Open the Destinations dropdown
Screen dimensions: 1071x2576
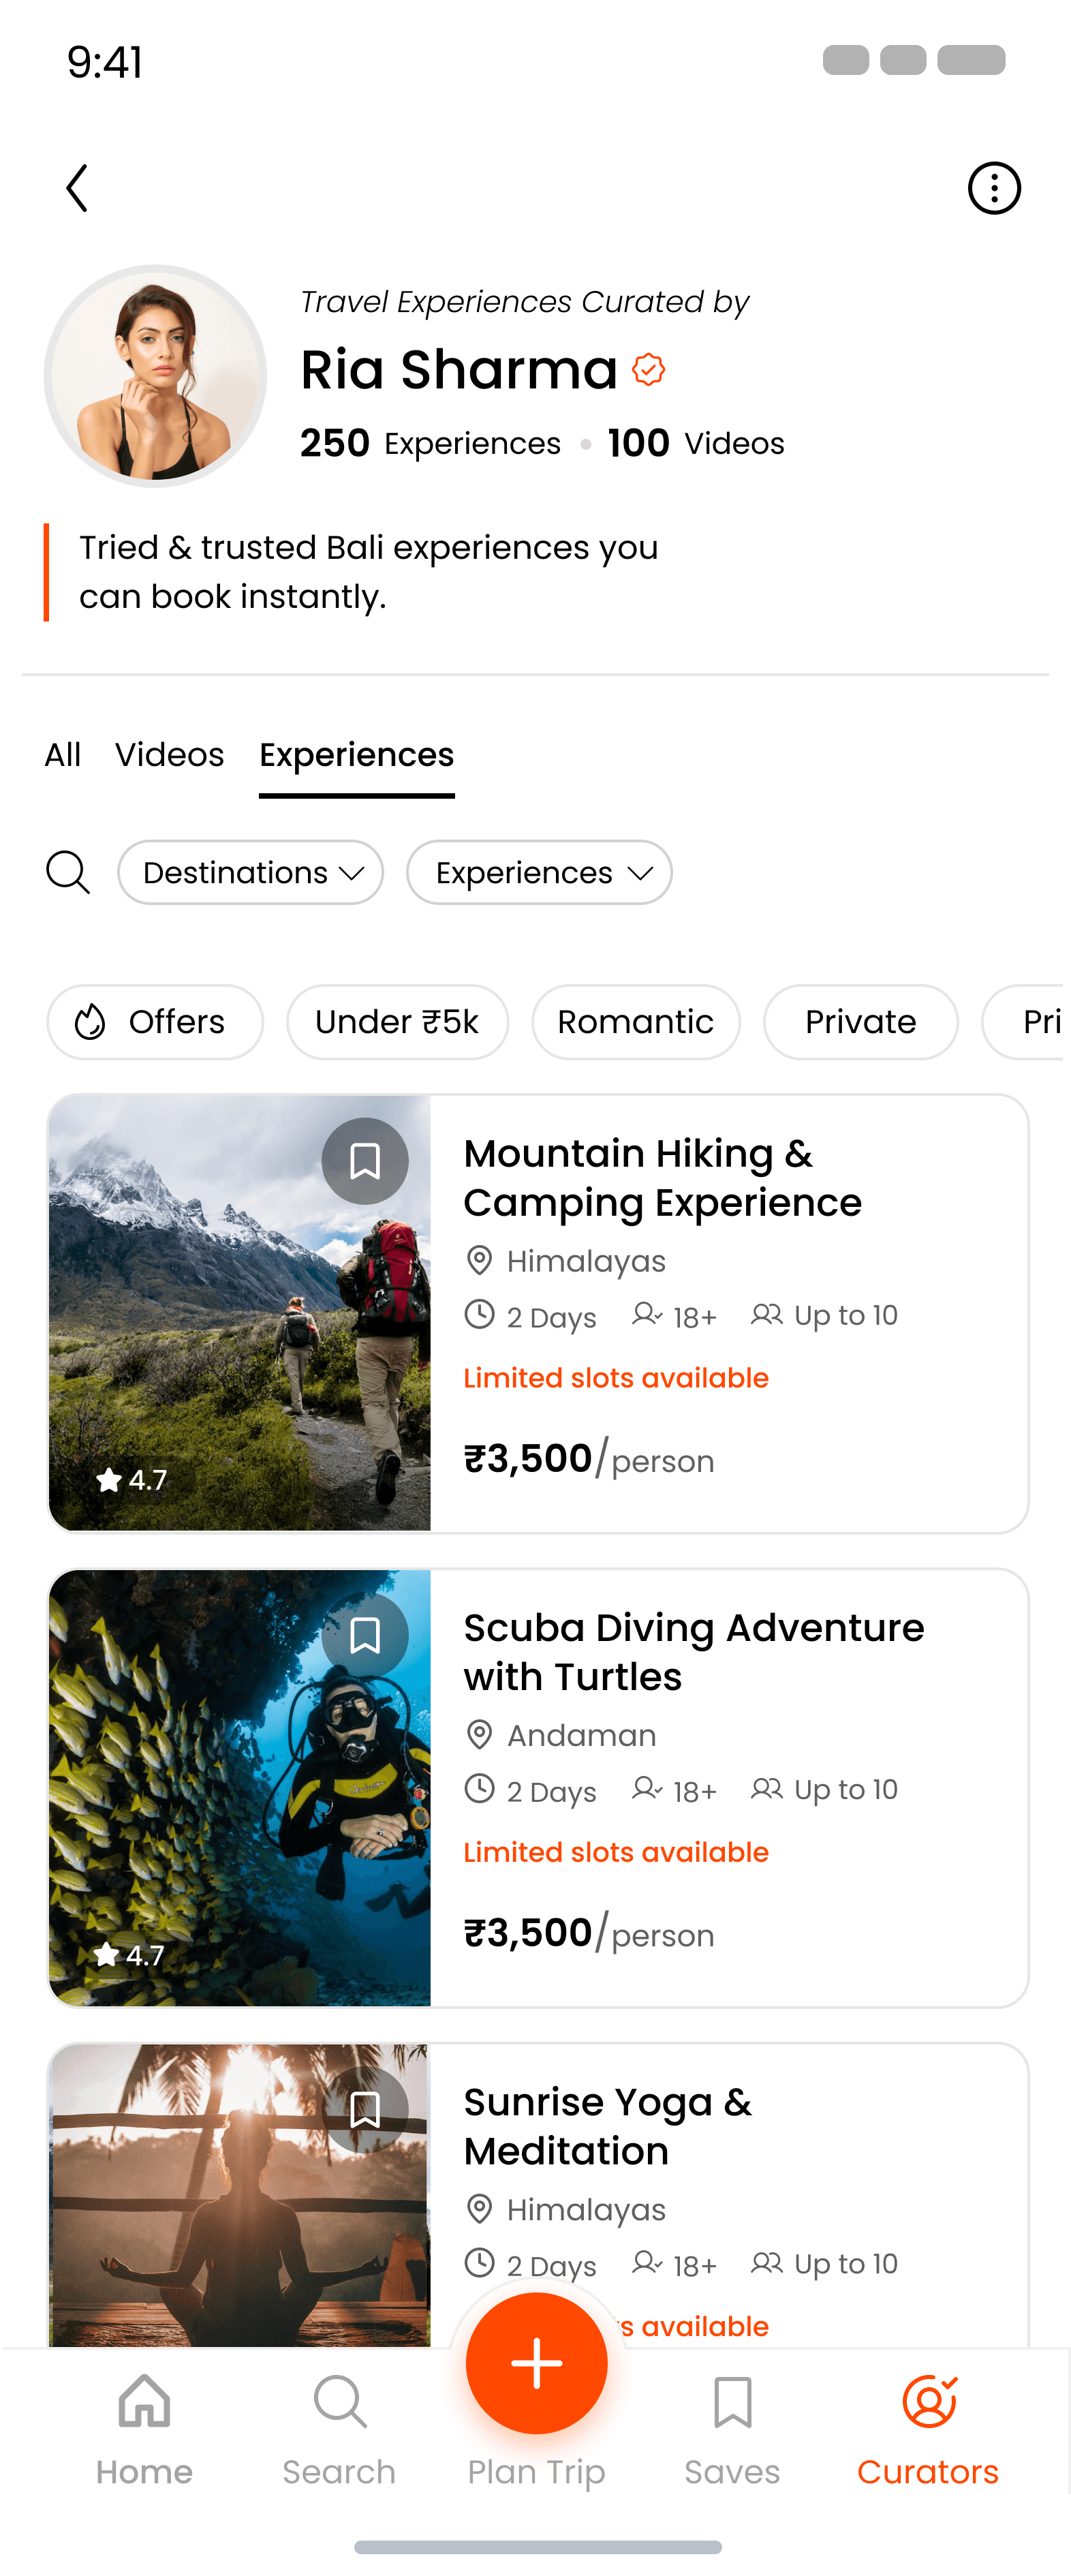pyautogui.click(x=250, y=872)
